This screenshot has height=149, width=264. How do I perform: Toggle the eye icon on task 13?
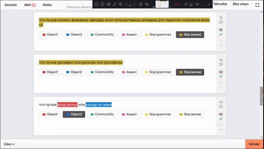[221, 30]
